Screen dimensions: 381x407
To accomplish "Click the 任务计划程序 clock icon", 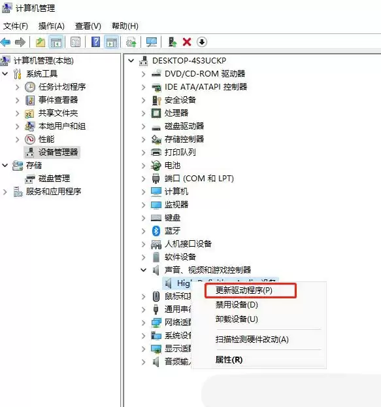I will tap(30, 87).
